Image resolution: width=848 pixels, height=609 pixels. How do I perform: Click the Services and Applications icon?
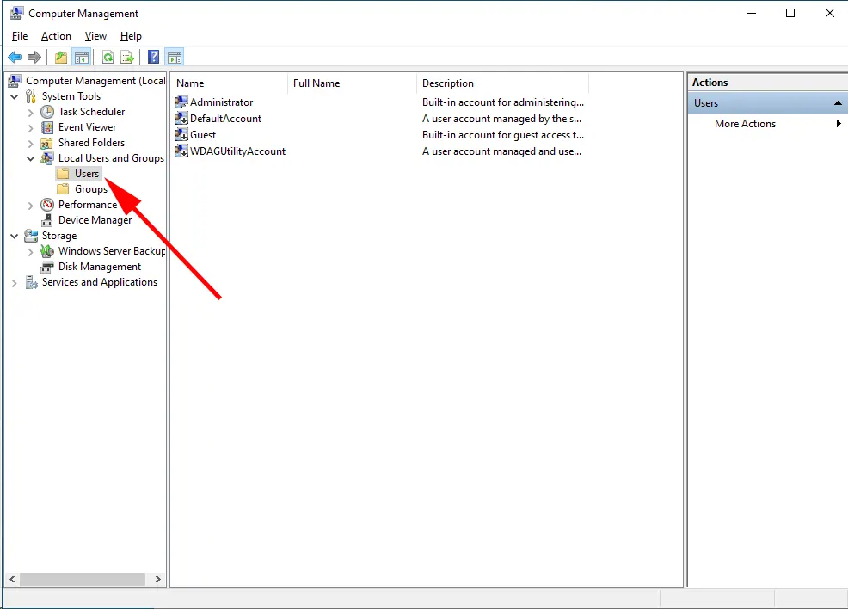click(x=31, y=282)
